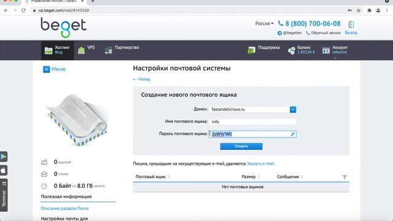Go back in browser history
Screen dimensions: 393x221
(6, 10)
